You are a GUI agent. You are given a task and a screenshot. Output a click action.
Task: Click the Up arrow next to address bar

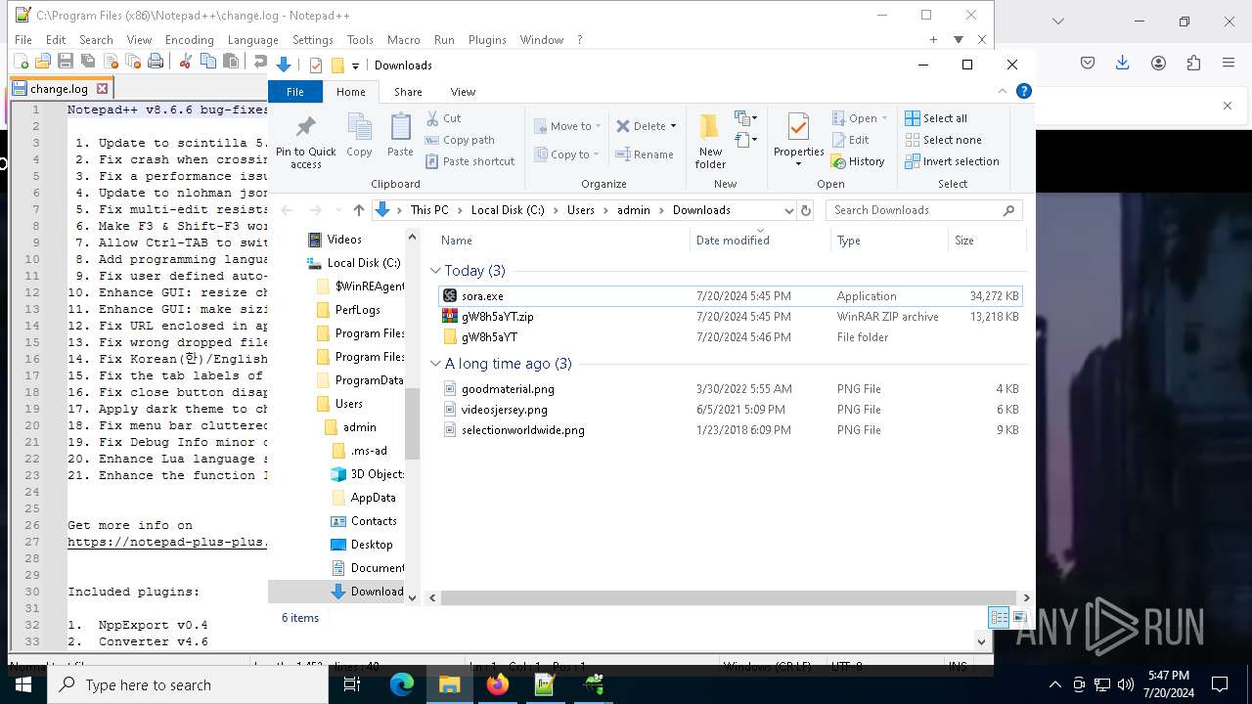(x=359, y=210)
